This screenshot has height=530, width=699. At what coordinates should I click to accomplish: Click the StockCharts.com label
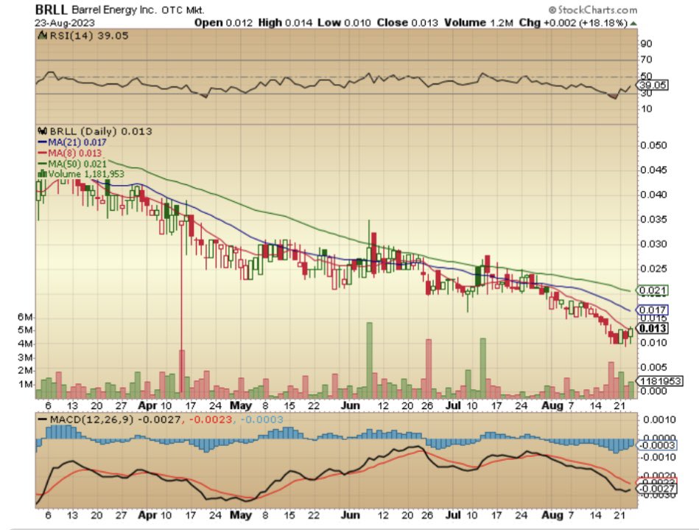coord(593,10)
